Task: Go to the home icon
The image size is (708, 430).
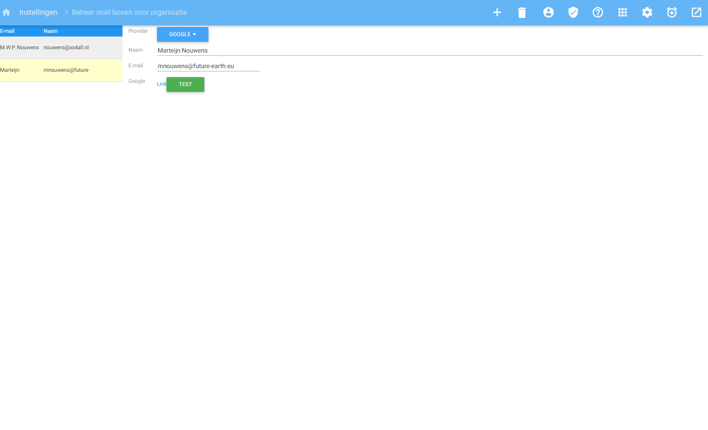Action: pyautogui.click(x=6, y=12)
